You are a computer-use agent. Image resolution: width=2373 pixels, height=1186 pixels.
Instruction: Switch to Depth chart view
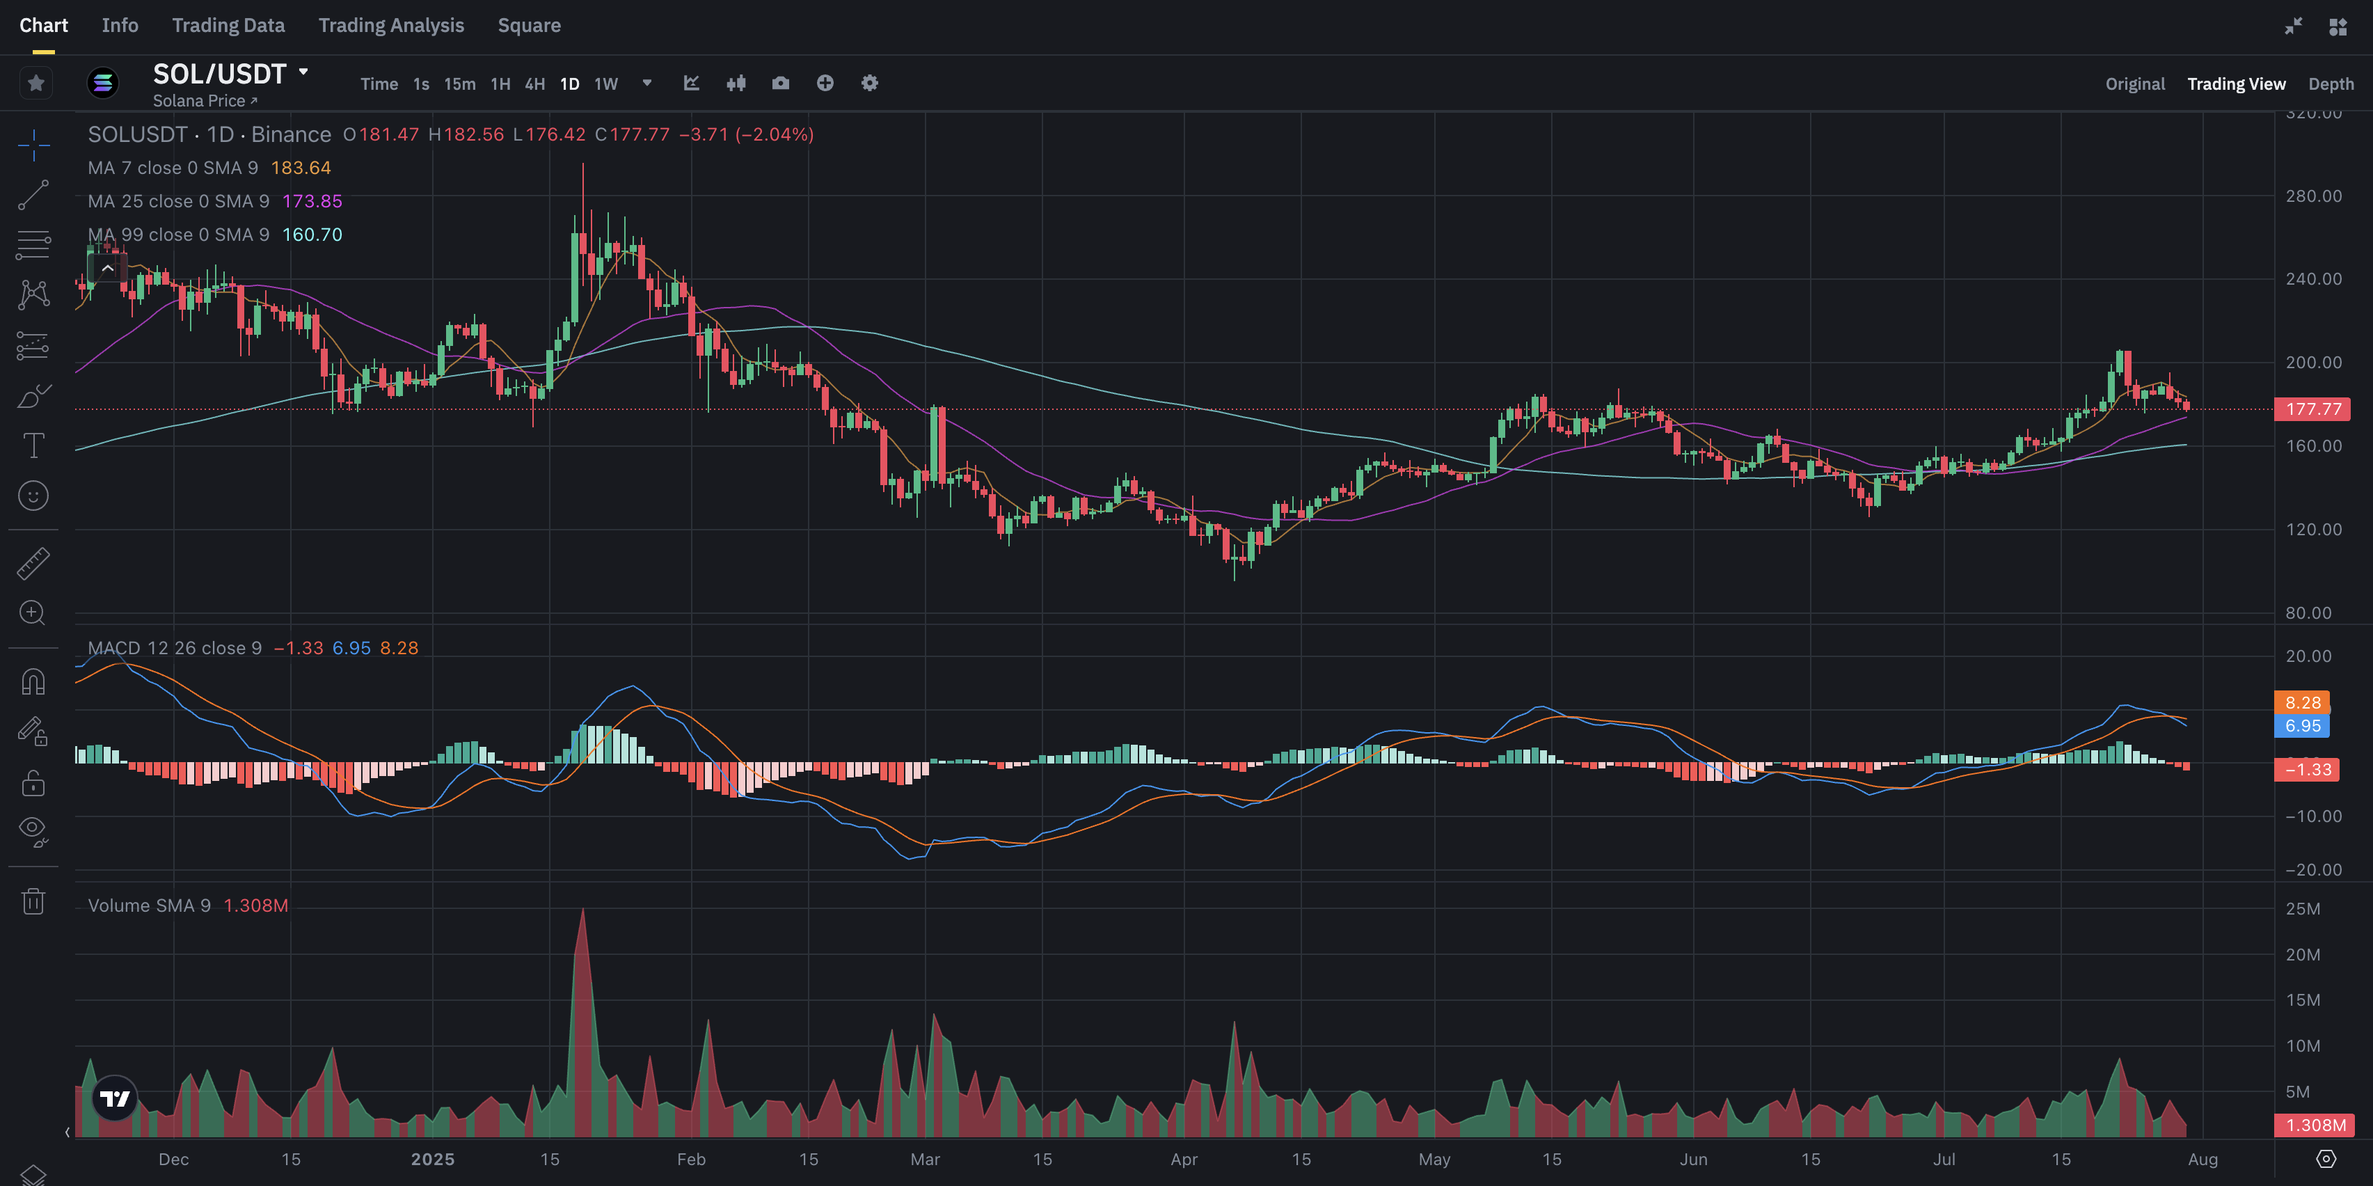(2331, 84)
